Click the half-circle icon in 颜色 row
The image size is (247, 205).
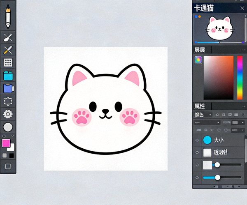pos(243,115)
